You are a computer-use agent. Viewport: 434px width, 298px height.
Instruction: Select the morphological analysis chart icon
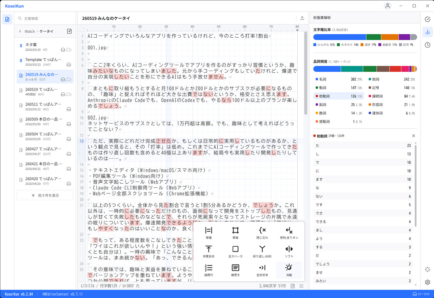coord(428,32)
